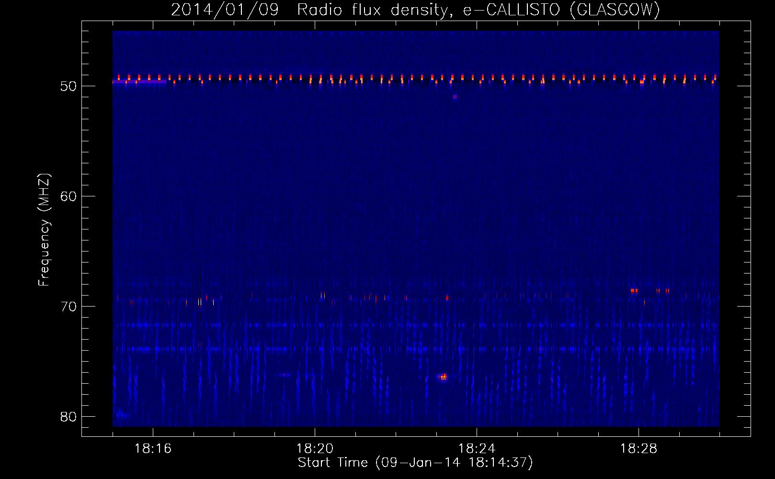Click the 18:24 time tick label

pos(477,449)
